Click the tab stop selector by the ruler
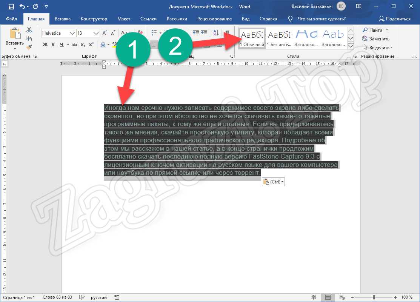This screenshot has height=302, width=420. [x=5, y=64]
